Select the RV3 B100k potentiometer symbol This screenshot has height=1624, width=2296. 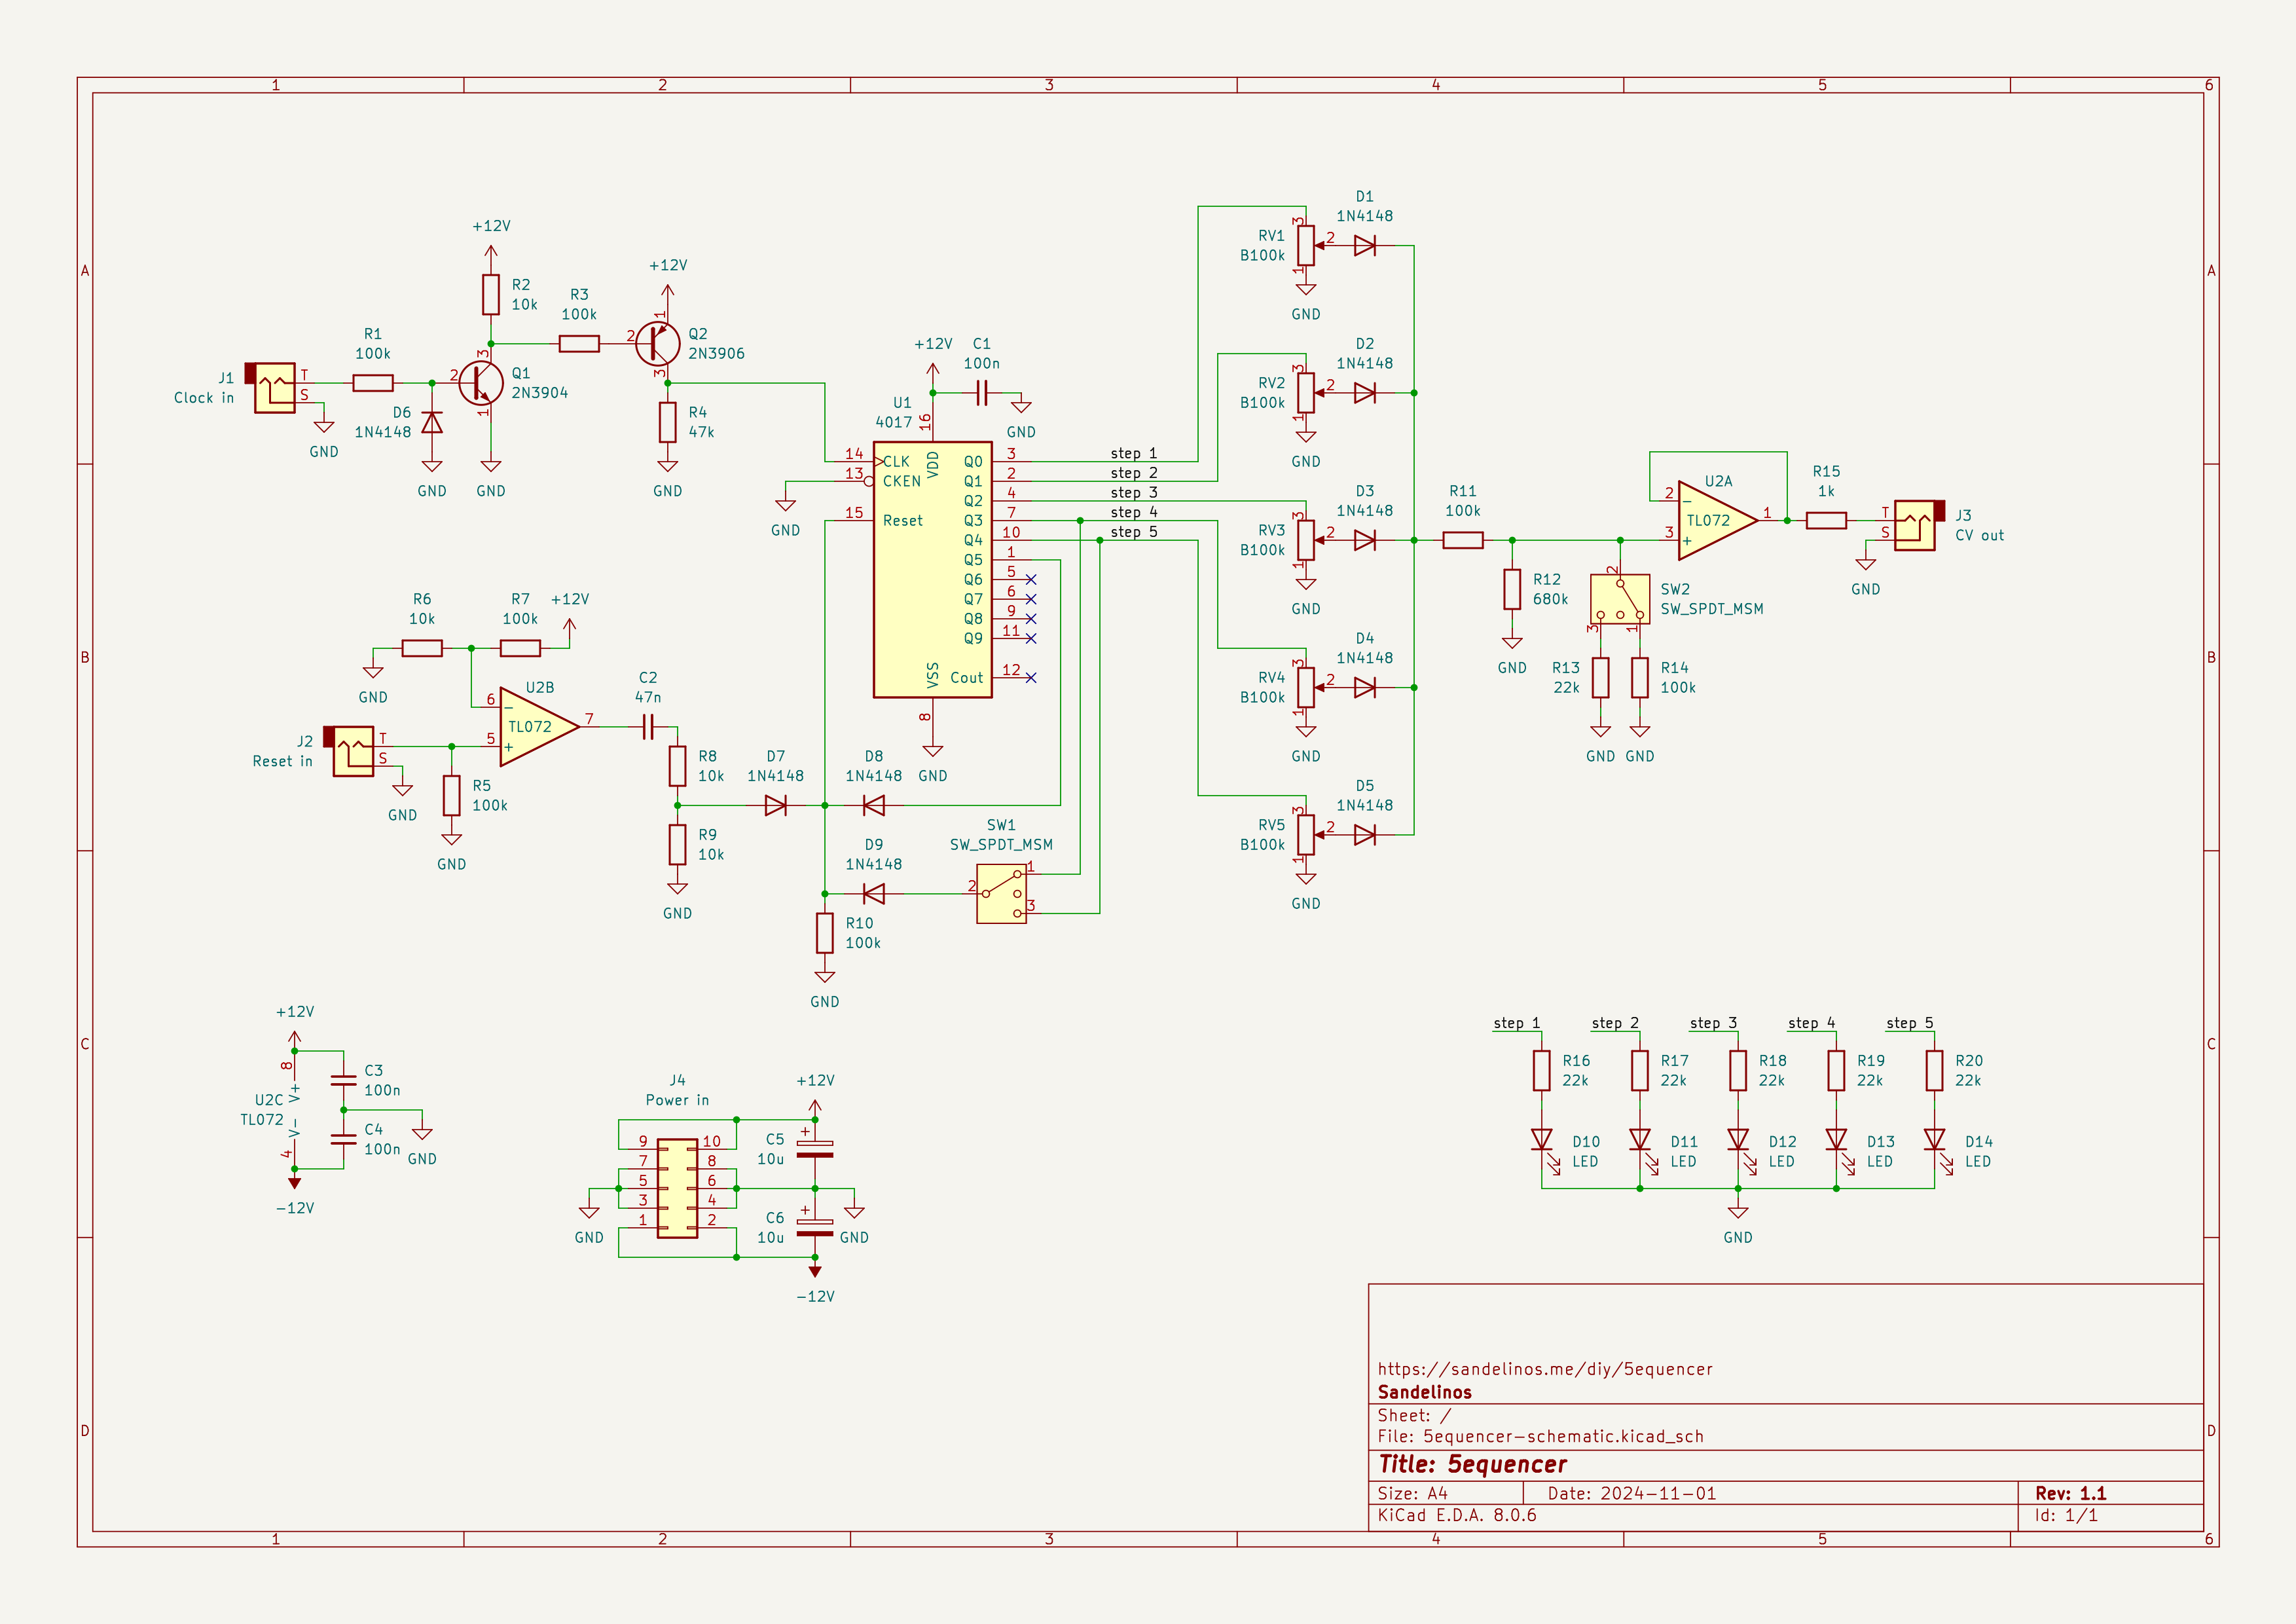pyautogui.click(x=1306, y=540)
